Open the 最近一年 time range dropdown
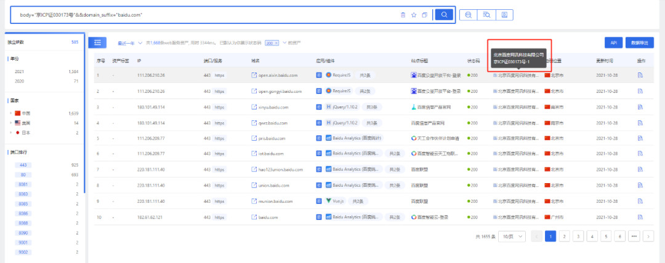 [129, 43]
